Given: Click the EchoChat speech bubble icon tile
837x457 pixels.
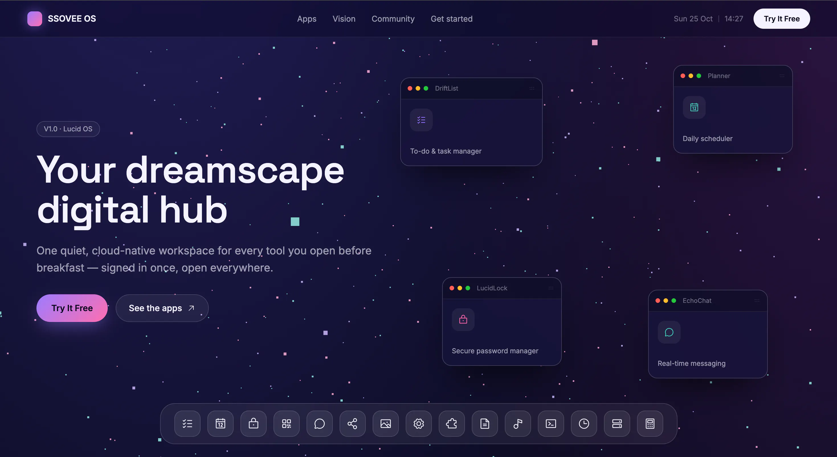Looking at the screenshot, I should click(x=669, y=332).
